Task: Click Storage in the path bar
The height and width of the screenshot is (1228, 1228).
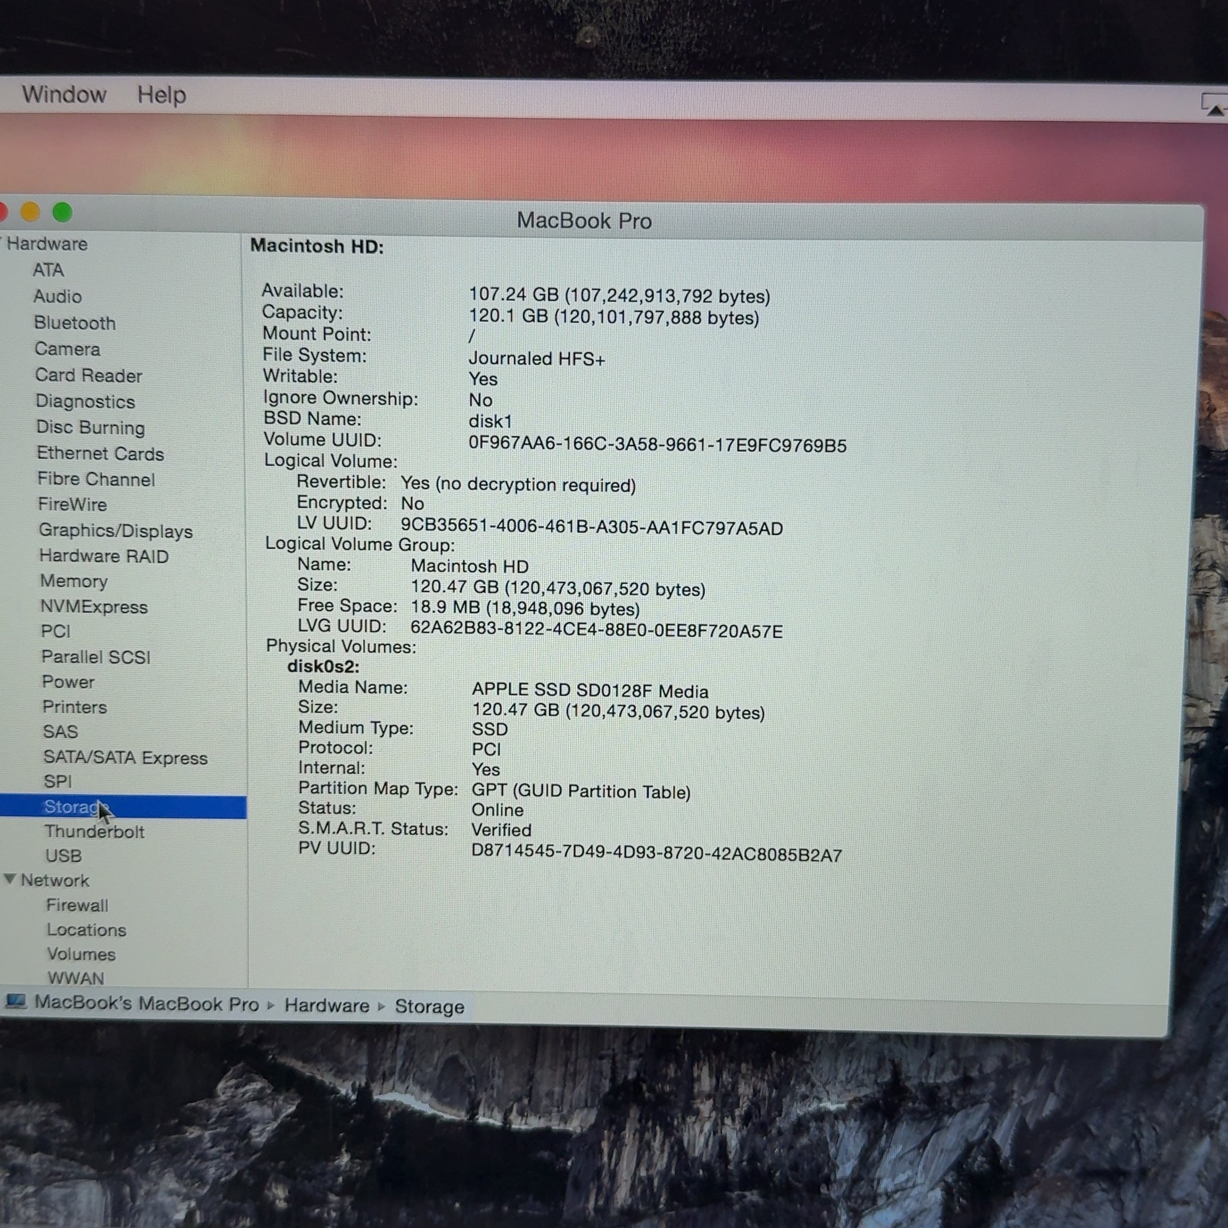Action: (x=430, y=1007)
